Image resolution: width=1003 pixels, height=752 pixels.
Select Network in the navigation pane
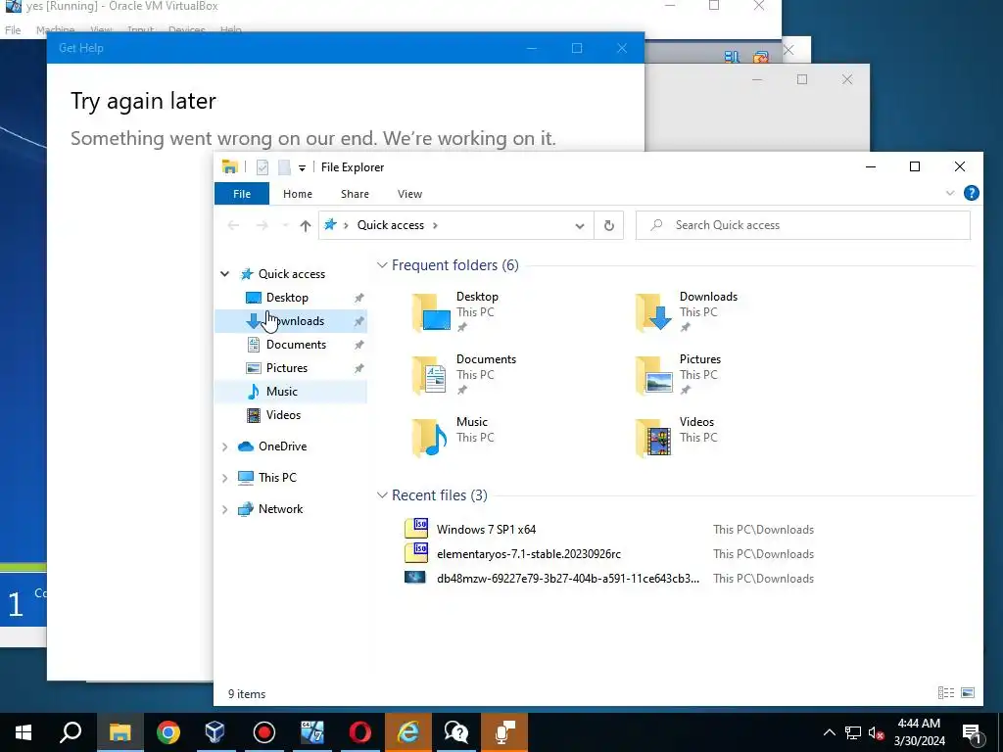click(280, 509)
